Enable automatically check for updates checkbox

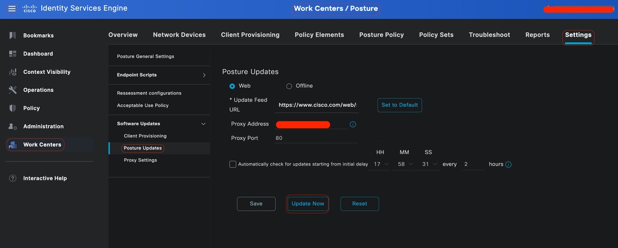click(233, 164)
